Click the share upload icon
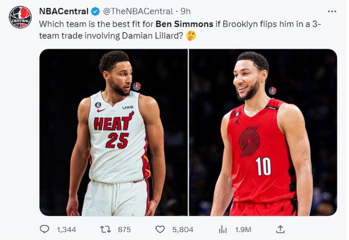Image resolution: width=349 pixels, height=240 pixels. coord(280,229)
